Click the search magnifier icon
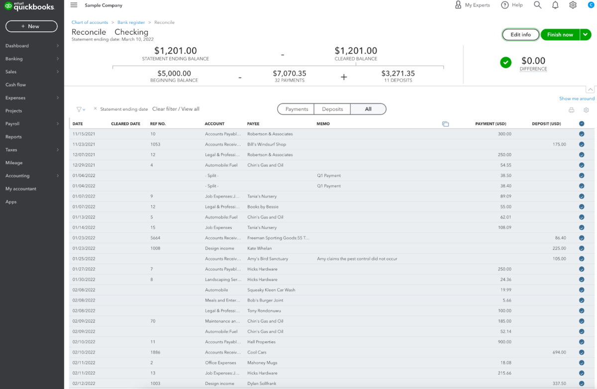The image size is (597, 389). (x=537, y=5)
